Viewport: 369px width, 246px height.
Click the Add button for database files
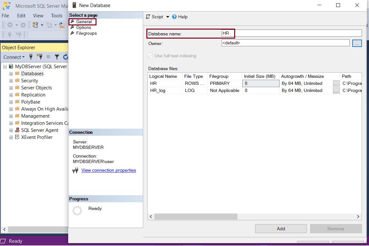[x=281, y=228]
